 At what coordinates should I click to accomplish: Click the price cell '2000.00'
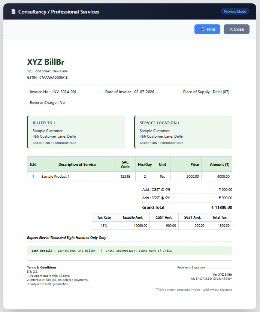[x=186, y=177]
